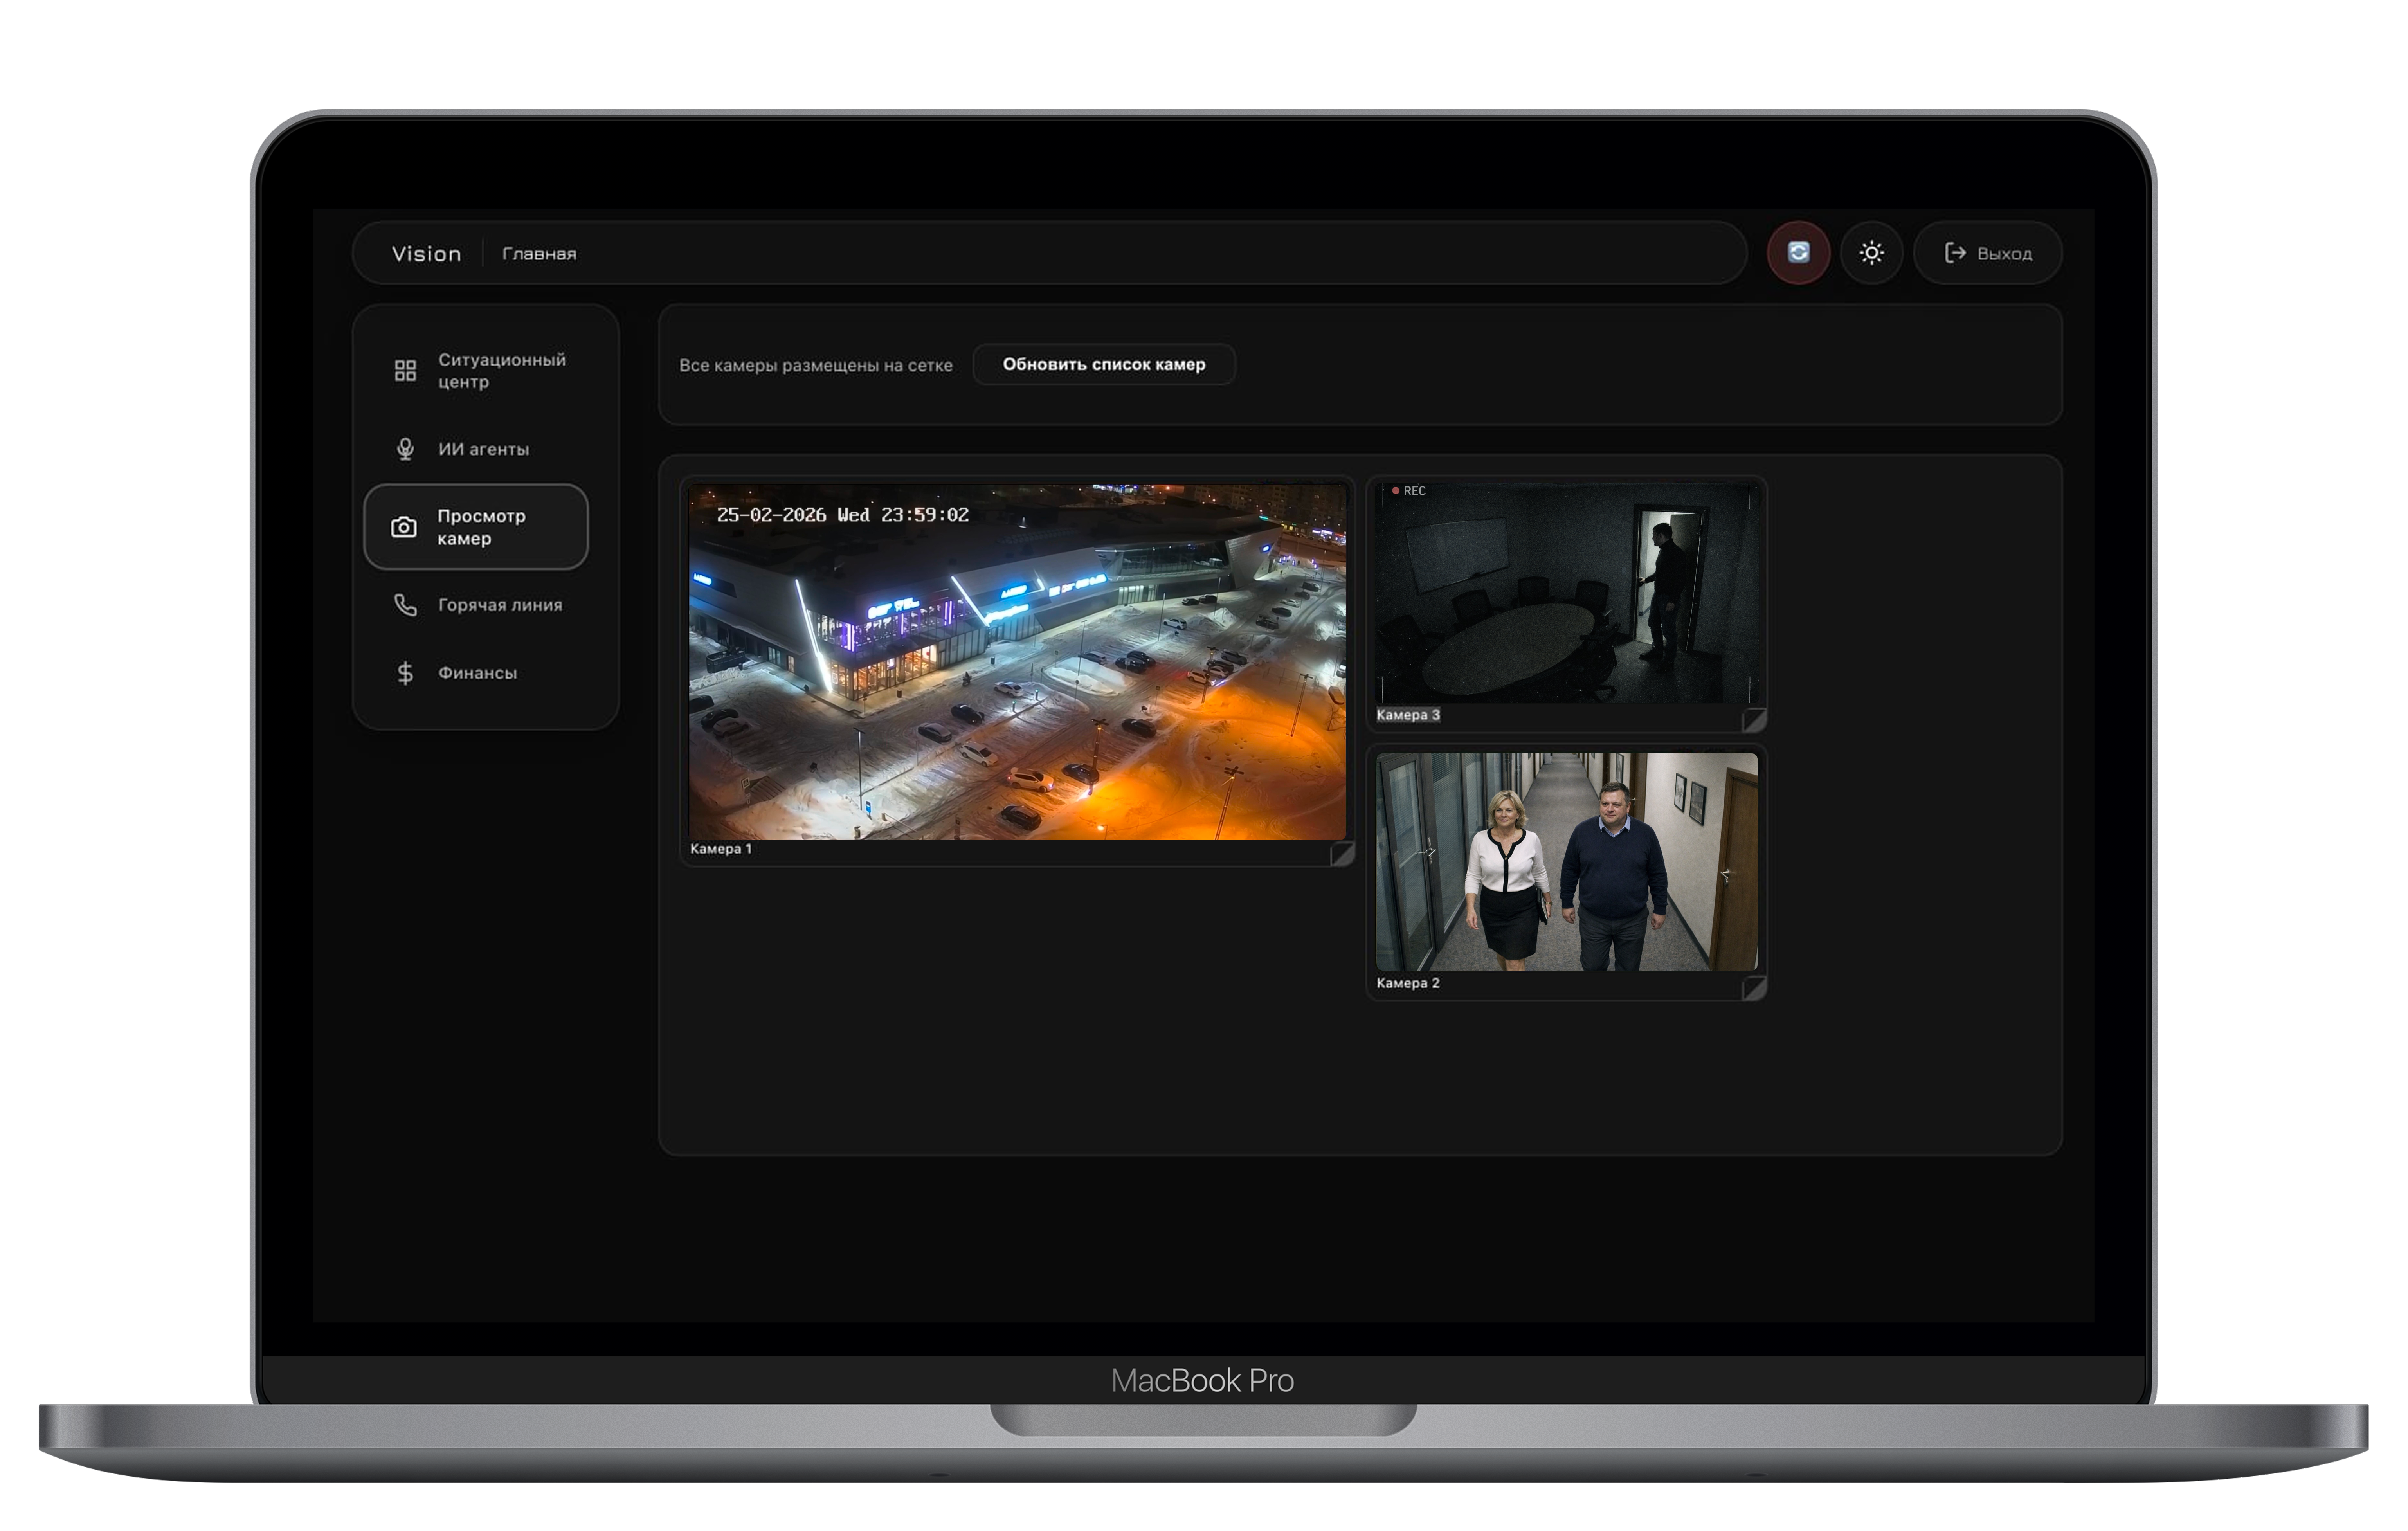Image resolution: width=2408 pixels, height=1531 pixels.
Task: Click the Горячая линия phone icon
Action: (x=405, y=605)
